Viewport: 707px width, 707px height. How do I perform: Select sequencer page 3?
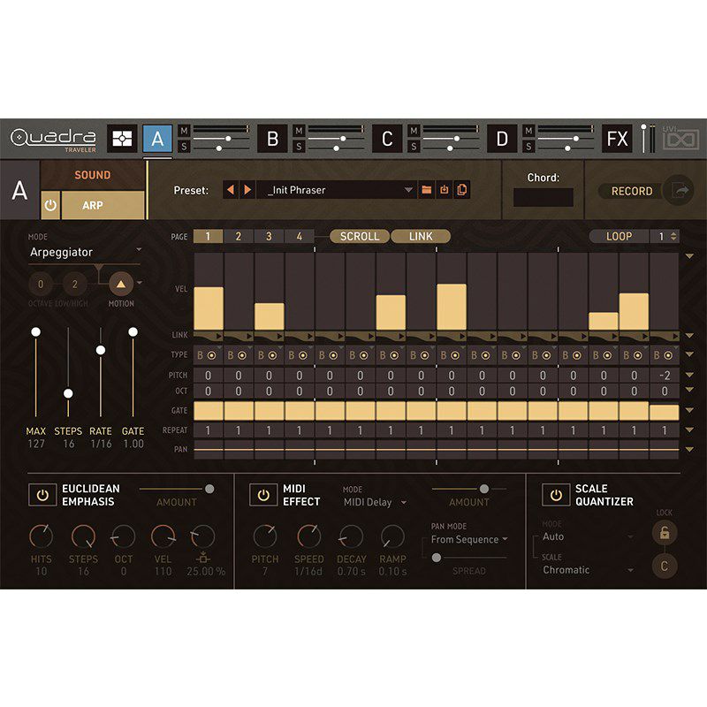(269, 236)
